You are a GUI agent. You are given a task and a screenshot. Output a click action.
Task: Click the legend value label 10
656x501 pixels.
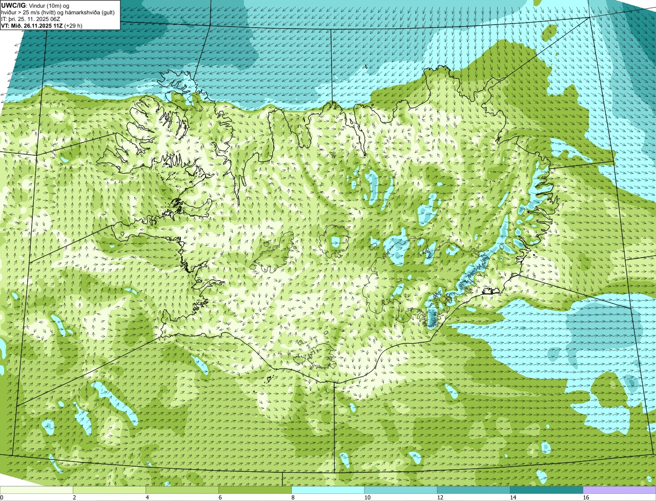pyautogui.click(x=367, y=497)
